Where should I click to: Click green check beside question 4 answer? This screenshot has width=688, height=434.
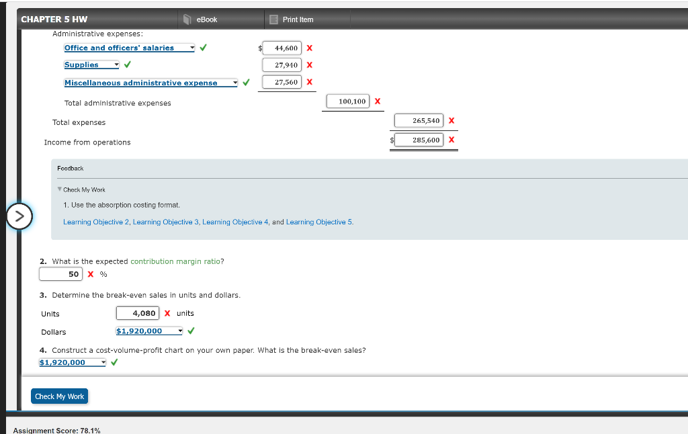coord(114,362)
